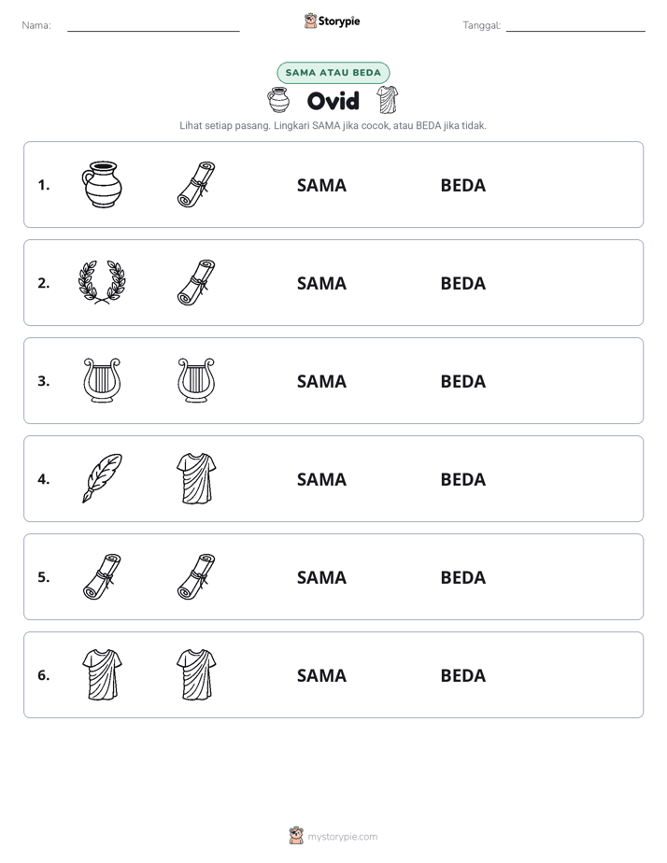Choose SAMA for row 5
Viewport: 667px width, 863px height.
(x=322, y=577)
